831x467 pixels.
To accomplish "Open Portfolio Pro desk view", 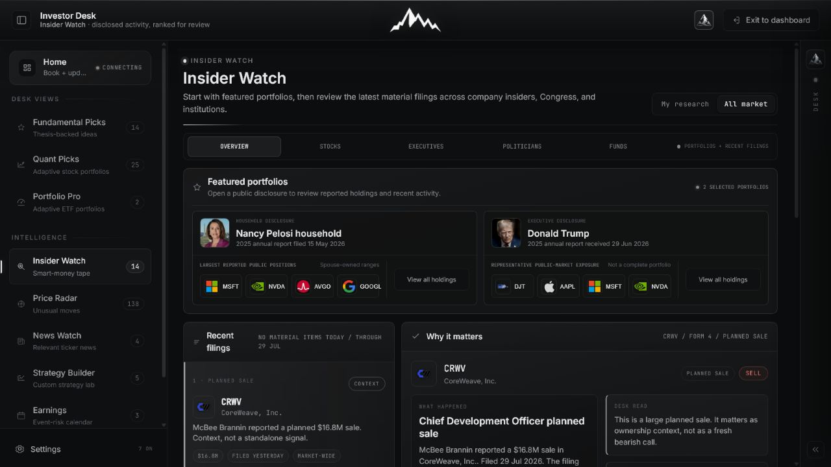I will [x=80, y=202].
